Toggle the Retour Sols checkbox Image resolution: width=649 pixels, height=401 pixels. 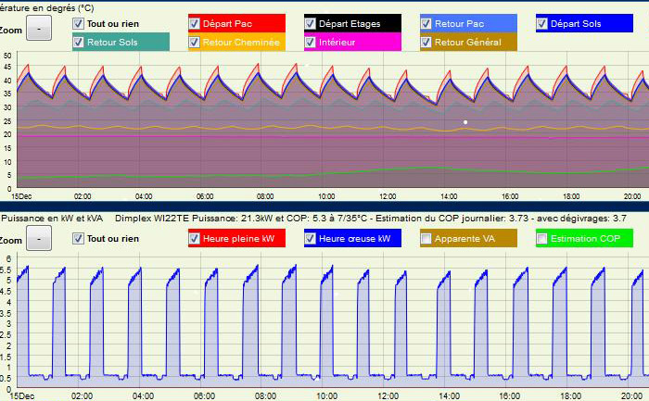78,42
